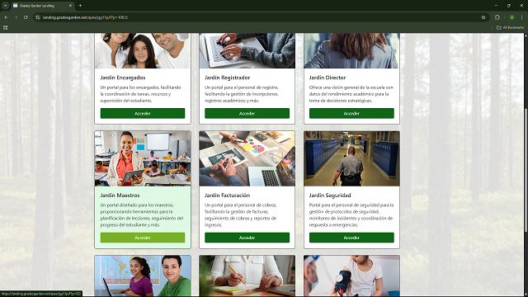Click the Jardín Facturación title
Screen dimensions: 528x297
[228, 196]
